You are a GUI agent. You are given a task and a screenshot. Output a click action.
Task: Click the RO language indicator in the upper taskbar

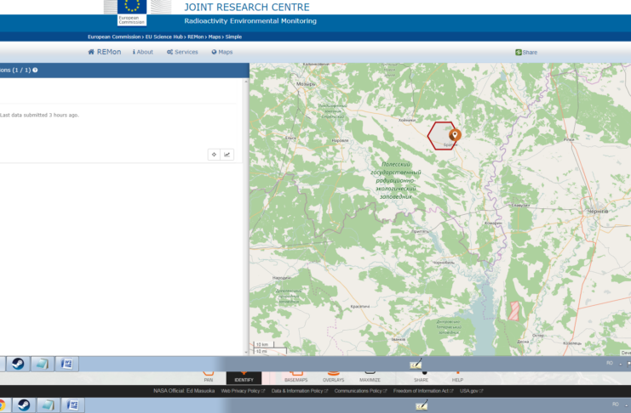(x=610, y=363)
